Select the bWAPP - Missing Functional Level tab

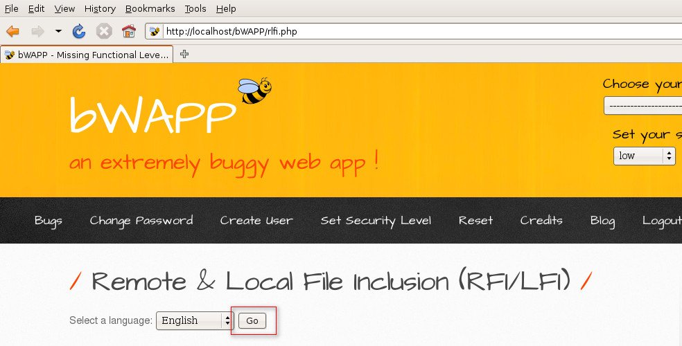coord(87,55)
